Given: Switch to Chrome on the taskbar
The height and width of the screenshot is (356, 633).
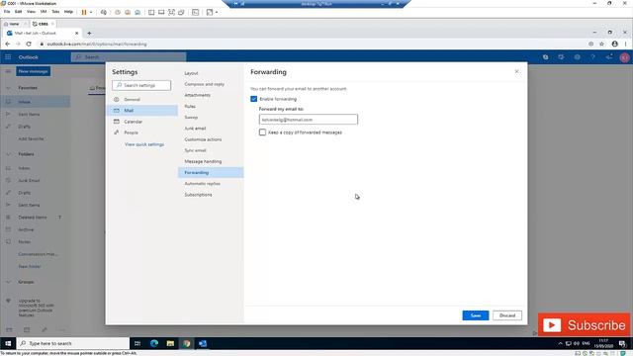Looking at the screenshot, I should [x=186, y=343].
